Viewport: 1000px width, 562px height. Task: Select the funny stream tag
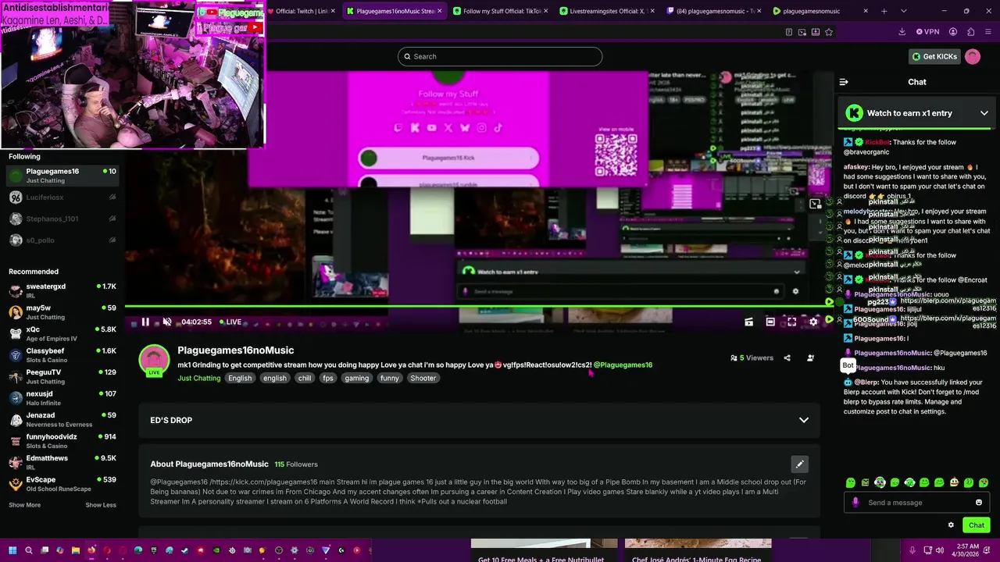click(x=390, y=379)
